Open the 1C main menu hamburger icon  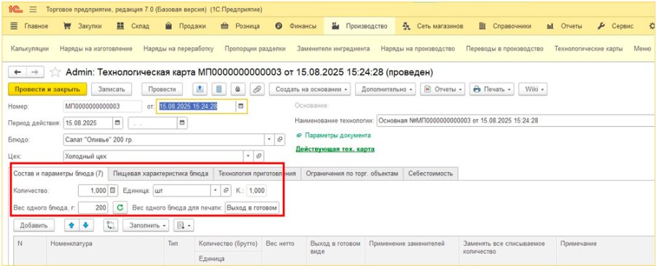pos(34,9)
